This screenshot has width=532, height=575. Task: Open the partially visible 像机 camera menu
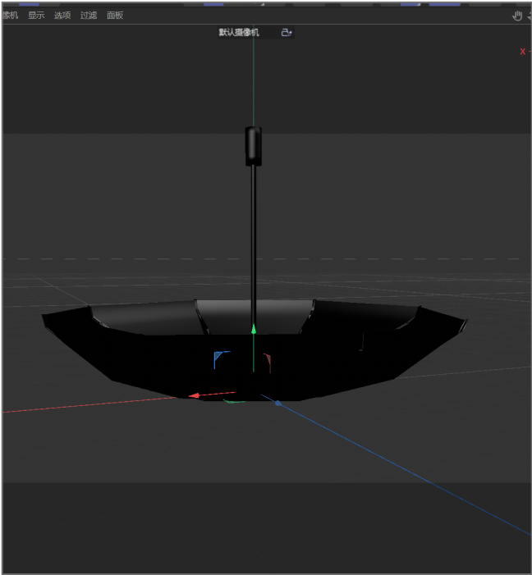click(11, 16)
